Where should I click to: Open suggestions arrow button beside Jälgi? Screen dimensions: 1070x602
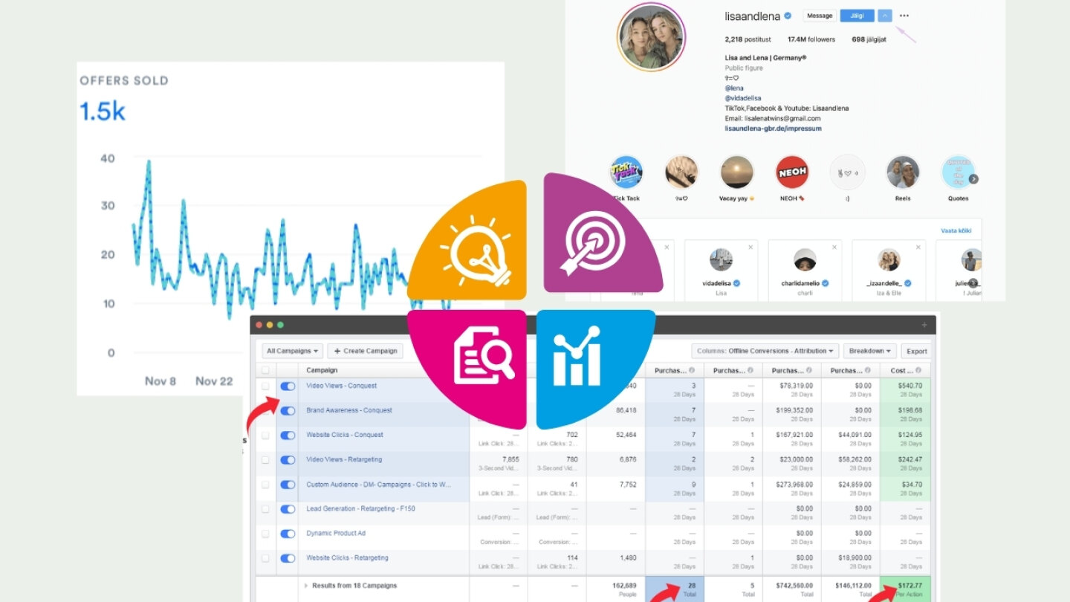(x=884, y=16)
